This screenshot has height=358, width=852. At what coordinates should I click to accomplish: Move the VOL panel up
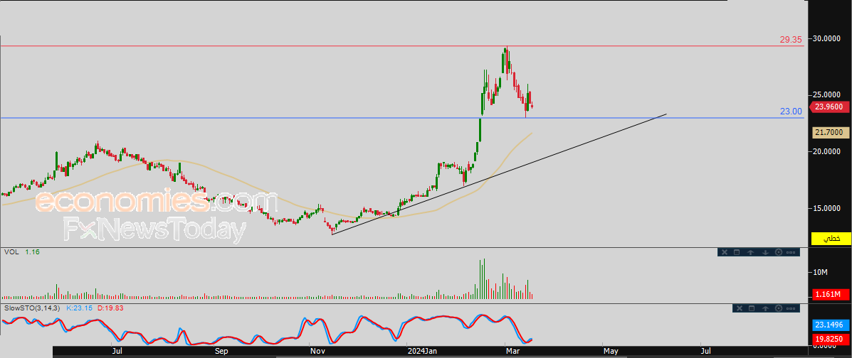coord(751,252)
